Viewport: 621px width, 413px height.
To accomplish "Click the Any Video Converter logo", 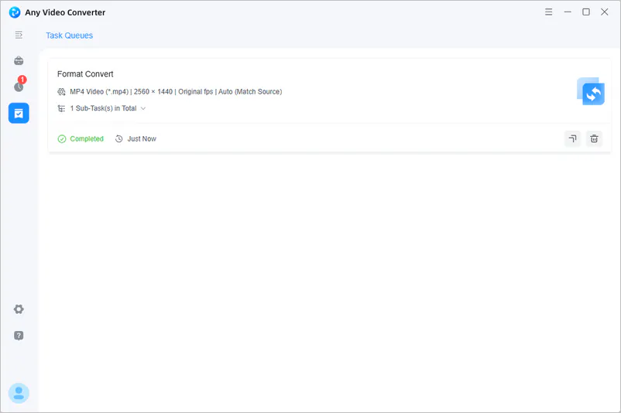I will pyautogui.click(x=15, y=12).
